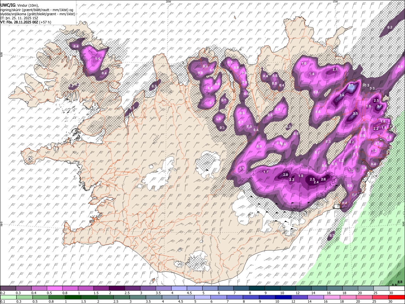This screenshot has width=405, height=304.
Task: Click the 'VT: Fös. 28.11.2025 00Z (+57 h)' line
Action: (26, 22)
